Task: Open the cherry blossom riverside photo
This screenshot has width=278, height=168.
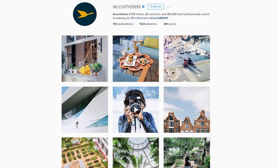Action: coord(187,59)
